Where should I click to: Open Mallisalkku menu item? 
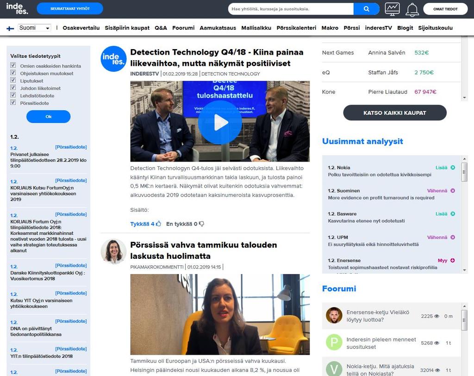[x=256, y=28]
